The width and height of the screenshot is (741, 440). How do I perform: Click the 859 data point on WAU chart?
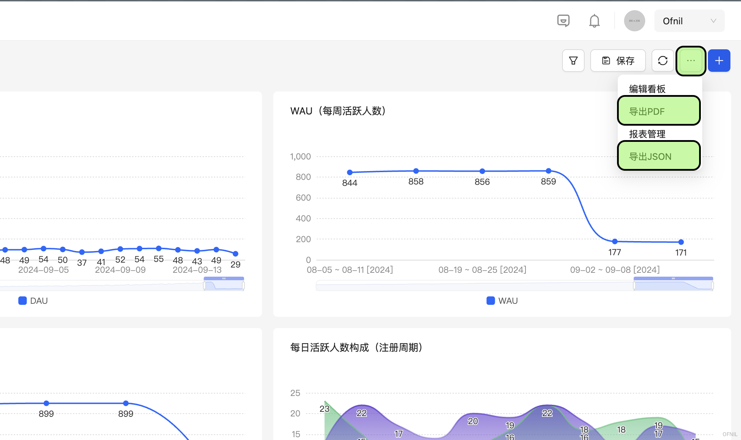point(548,171)
